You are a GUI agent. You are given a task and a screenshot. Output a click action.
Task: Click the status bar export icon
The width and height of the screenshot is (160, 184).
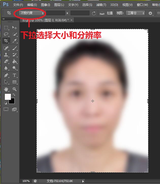35,181
